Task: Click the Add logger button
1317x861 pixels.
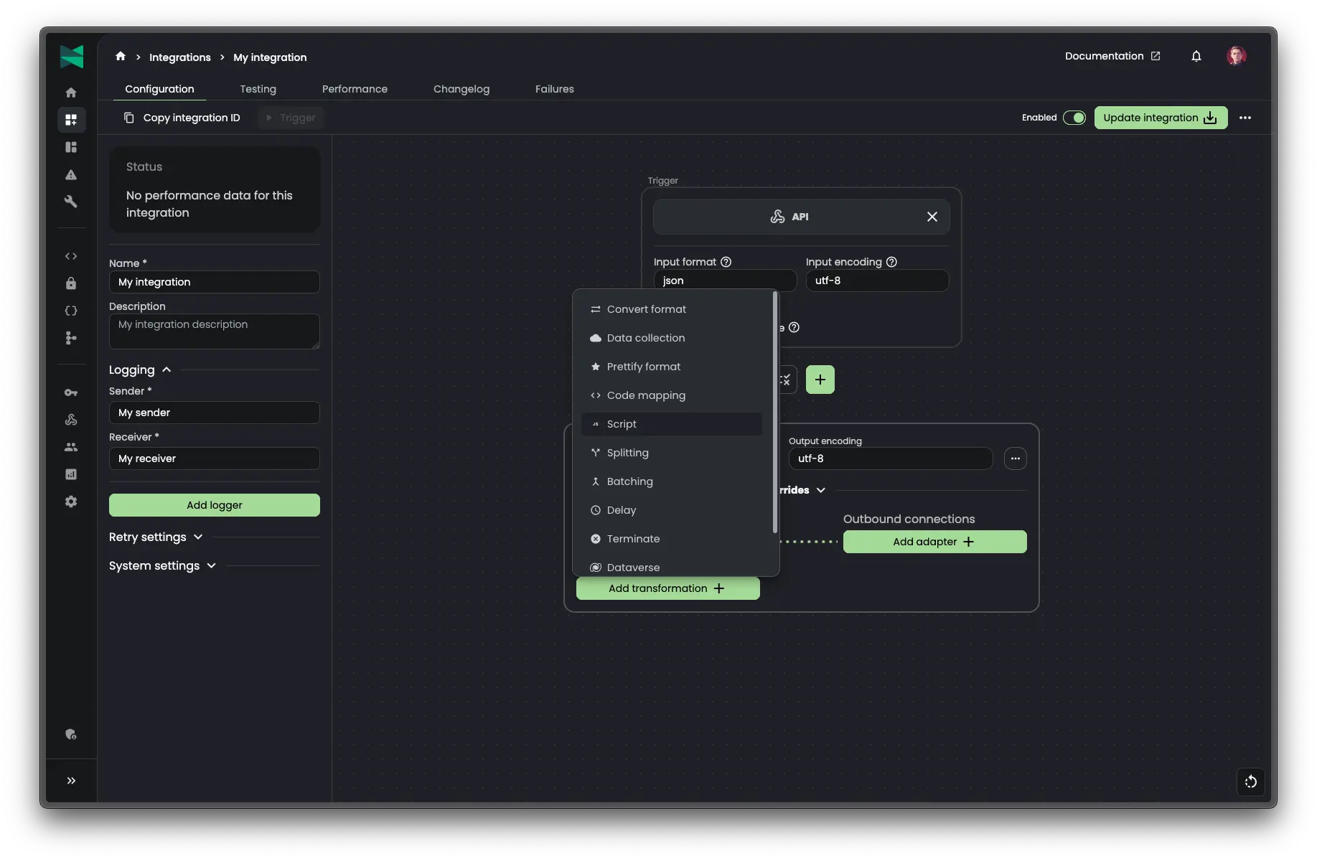Action: [214, 505]
